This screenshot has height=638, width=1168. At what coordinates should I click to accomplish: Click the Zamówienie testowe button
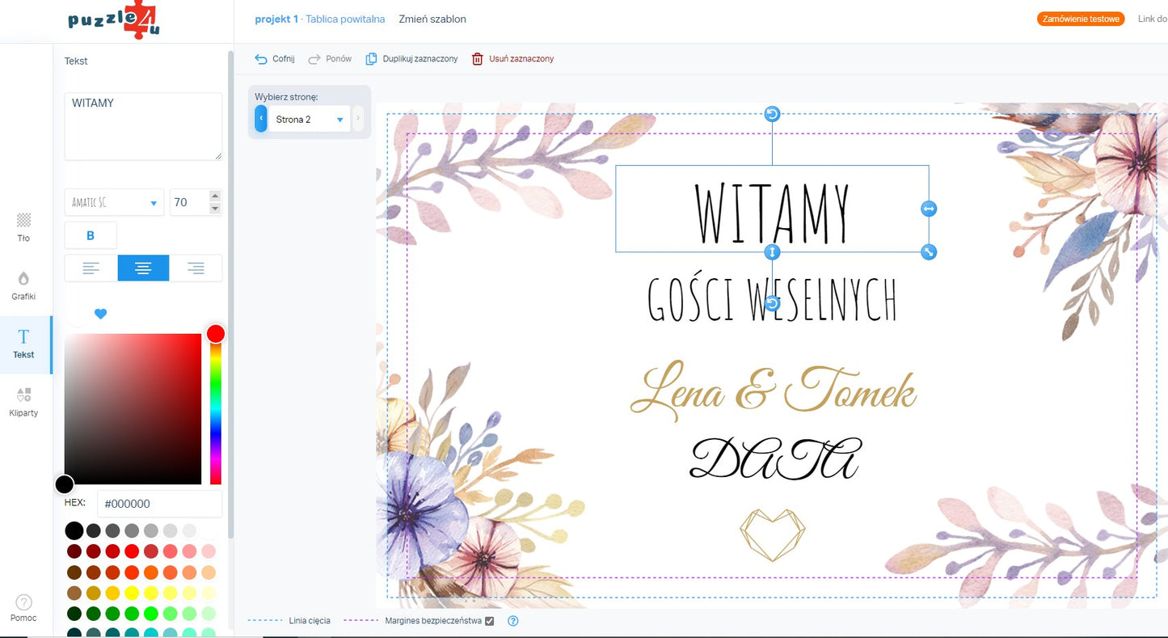click(x=1081, y=19)
